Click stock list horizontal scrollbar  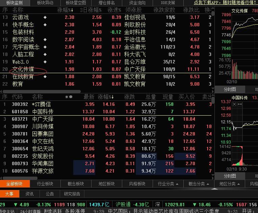(x=20, y=178)
